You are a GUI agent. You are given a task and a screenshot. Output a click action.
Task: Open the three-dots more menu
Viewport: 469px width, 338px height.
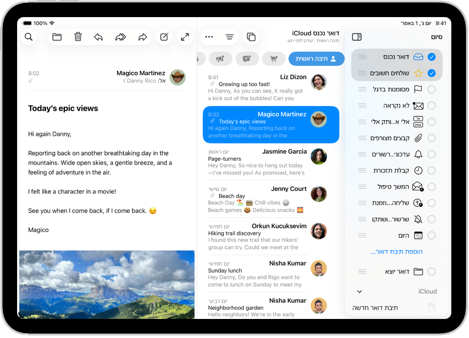coord(209,37)
